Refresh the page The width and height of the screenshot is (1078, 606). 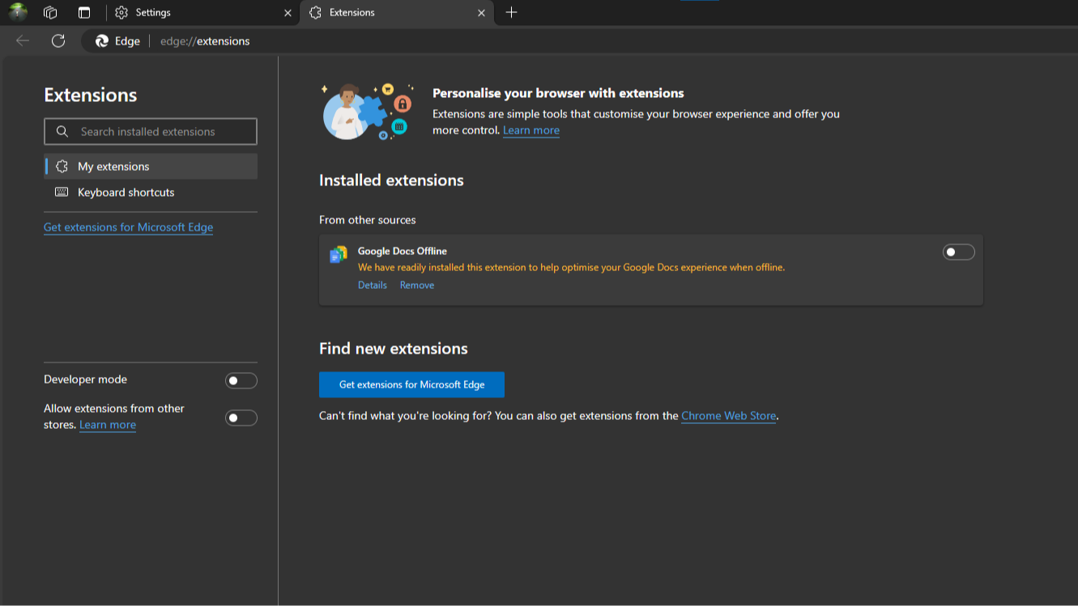[x=58, y=40]
